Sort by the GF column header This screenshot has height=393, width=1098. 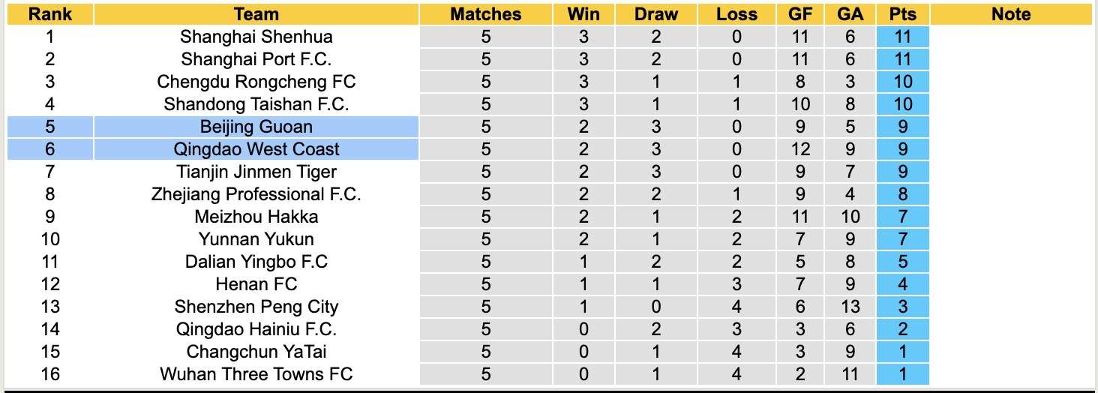point(800,14)
